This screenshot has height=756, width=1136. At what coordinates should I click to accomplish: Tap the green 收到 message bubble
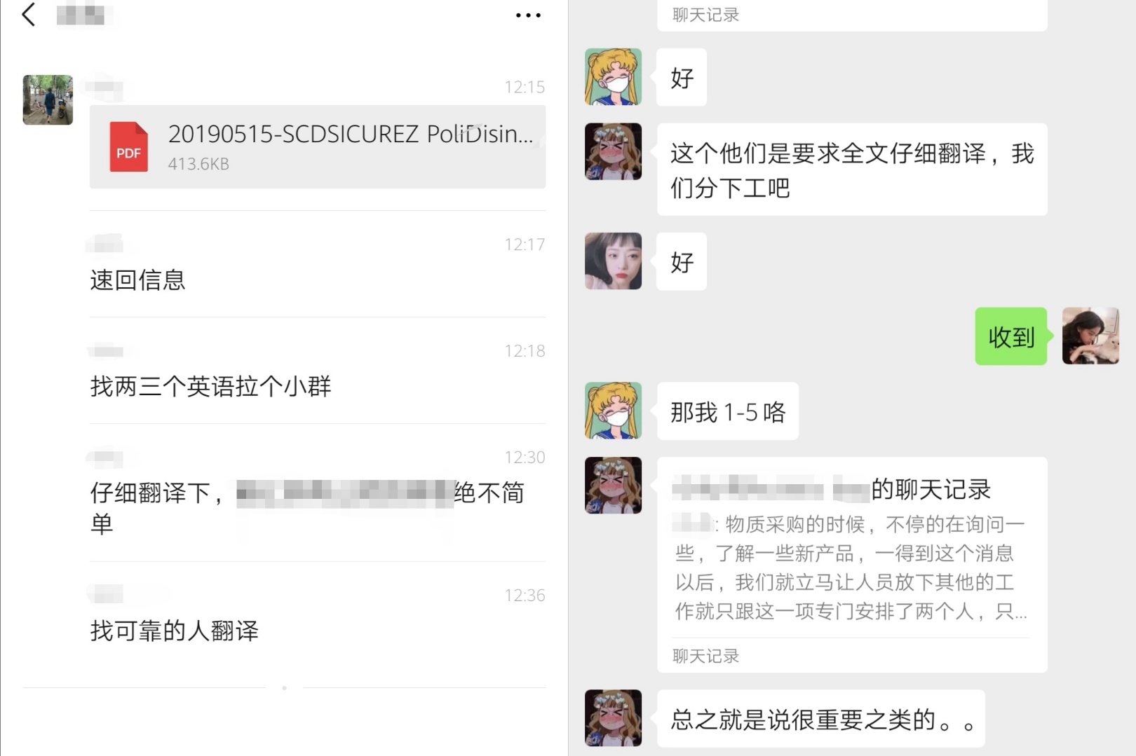click(1011, 336)
